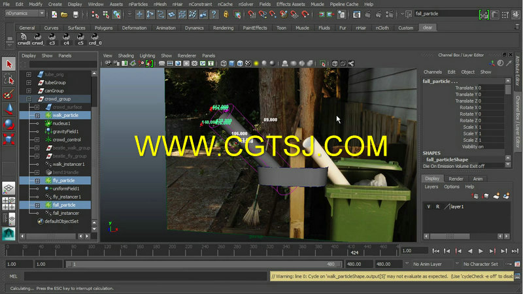The width and height of the screenshot is (523, 294).
Task: Open Maya home icon in toolbox
Action: [8, 234]
